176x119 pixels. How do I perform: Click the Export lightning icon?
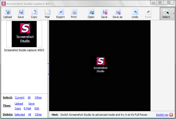[61, 12]
